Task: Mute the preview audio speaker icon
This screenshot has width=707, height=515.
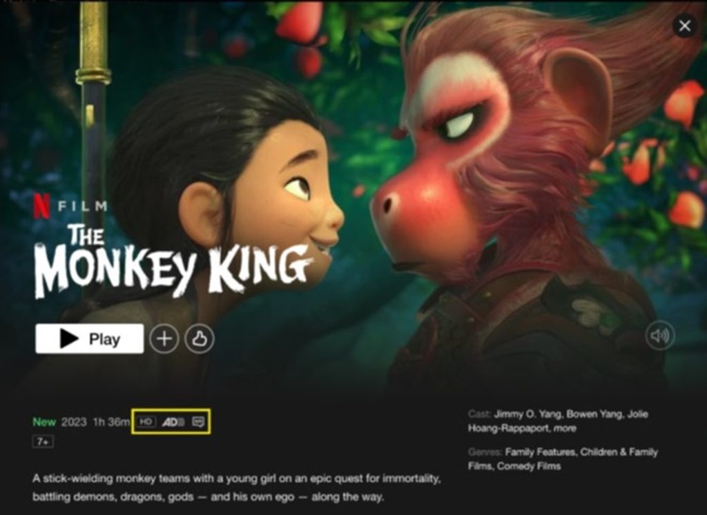Action: click(x=659, y=335)
